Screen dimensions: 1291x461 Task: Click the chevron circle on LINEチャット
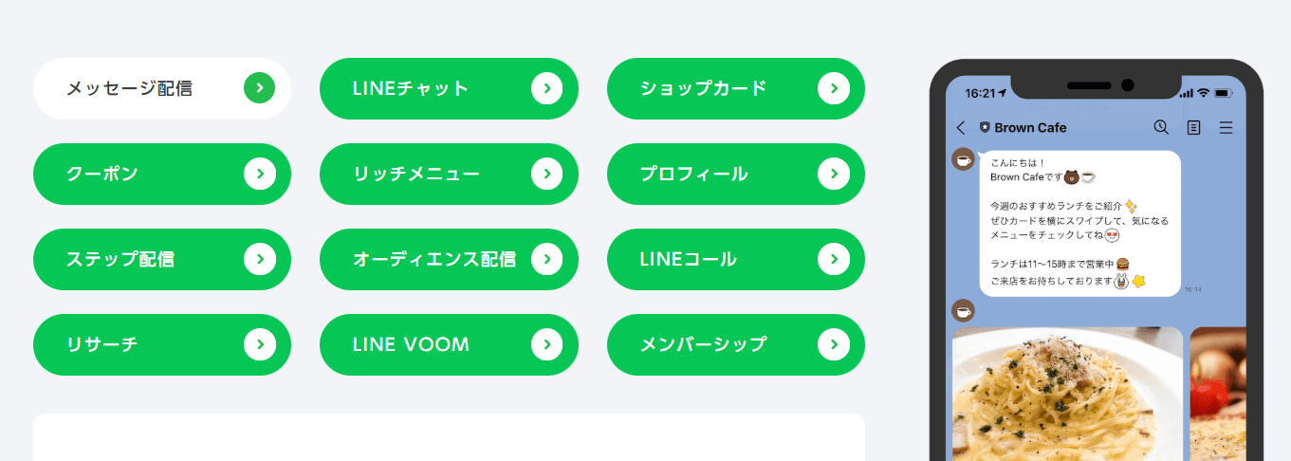546,88
